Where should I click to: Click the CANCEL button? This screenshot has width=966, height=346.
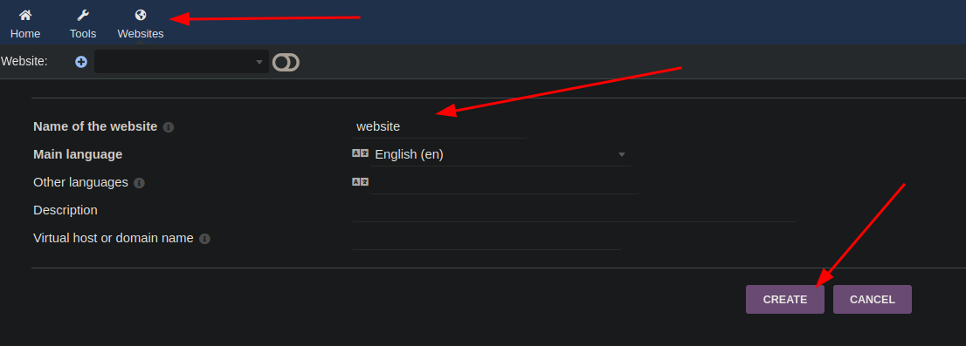pyautogui.click(x=873, y=299)
